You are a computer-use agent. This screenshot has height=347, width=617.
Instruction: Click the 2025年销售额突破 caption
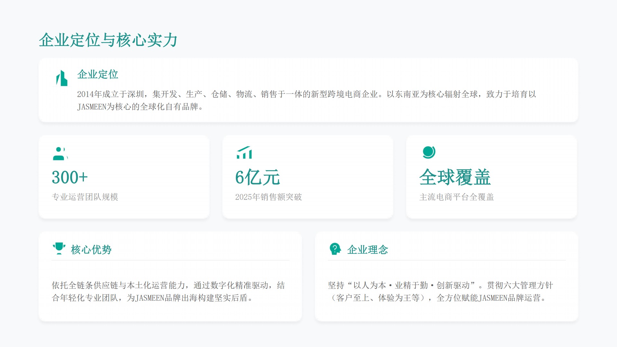coord(268,197)
